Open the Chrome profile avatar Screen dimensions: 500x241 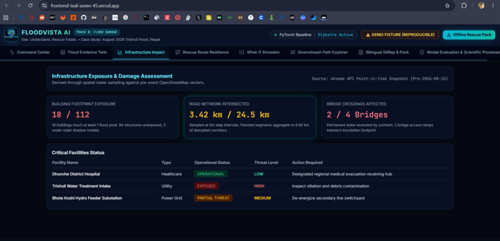(x=481, y=6)
